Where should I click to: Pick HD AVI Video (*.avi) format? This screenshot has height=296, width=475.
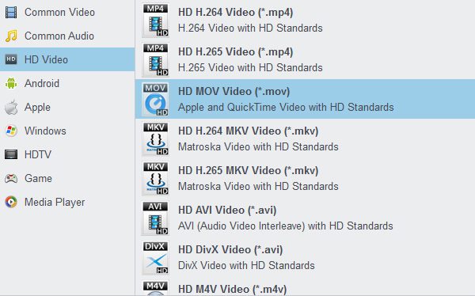(x=305, y=218)
